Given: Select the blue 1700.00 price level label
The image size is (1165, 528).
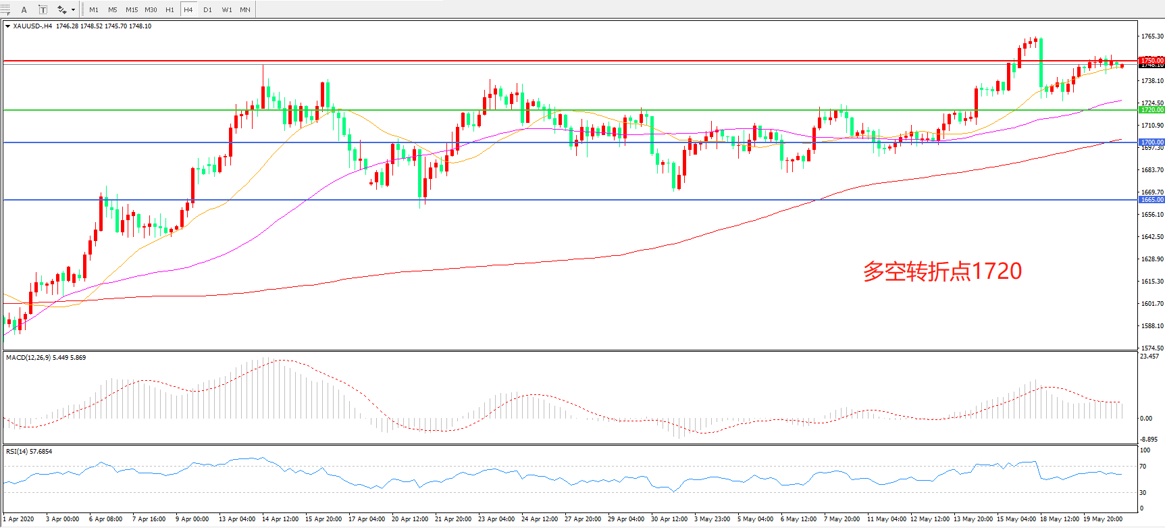Looking at the screenshot, I should tap(1151, 142).
